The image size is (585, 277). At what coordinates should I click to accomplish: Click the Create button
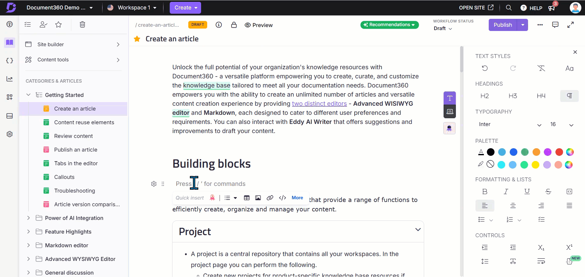click(185, 8)
